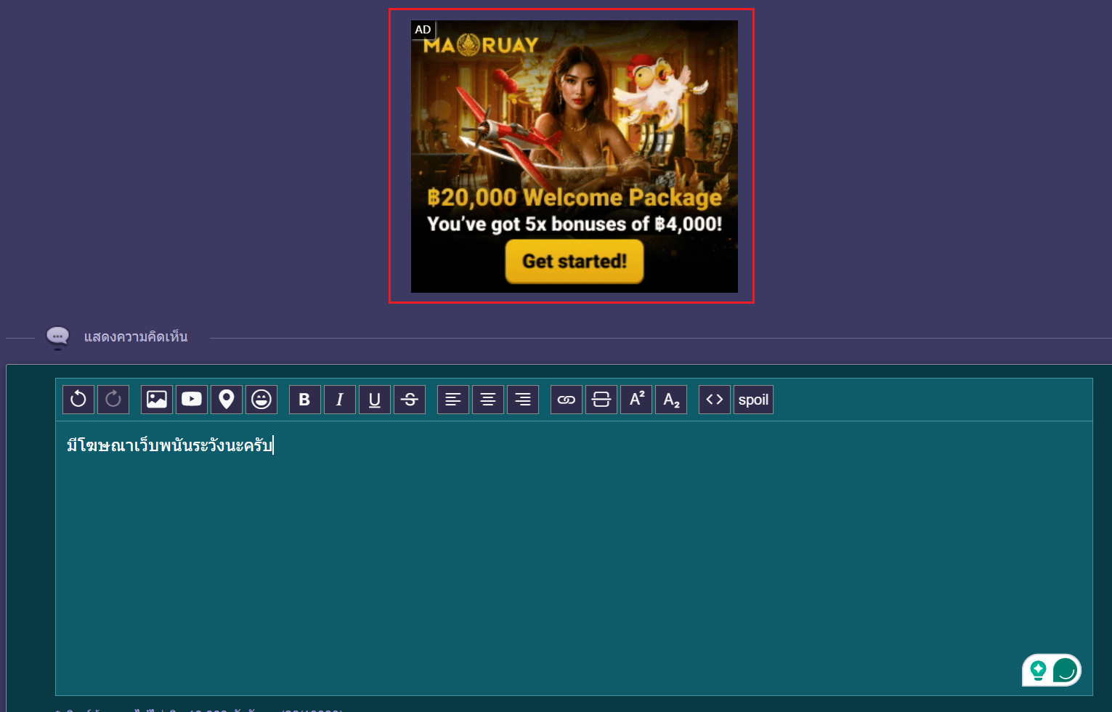This screenshot has width=1112, height=712.
Task: Toggle underline formatting
Action: pos(375,400)
